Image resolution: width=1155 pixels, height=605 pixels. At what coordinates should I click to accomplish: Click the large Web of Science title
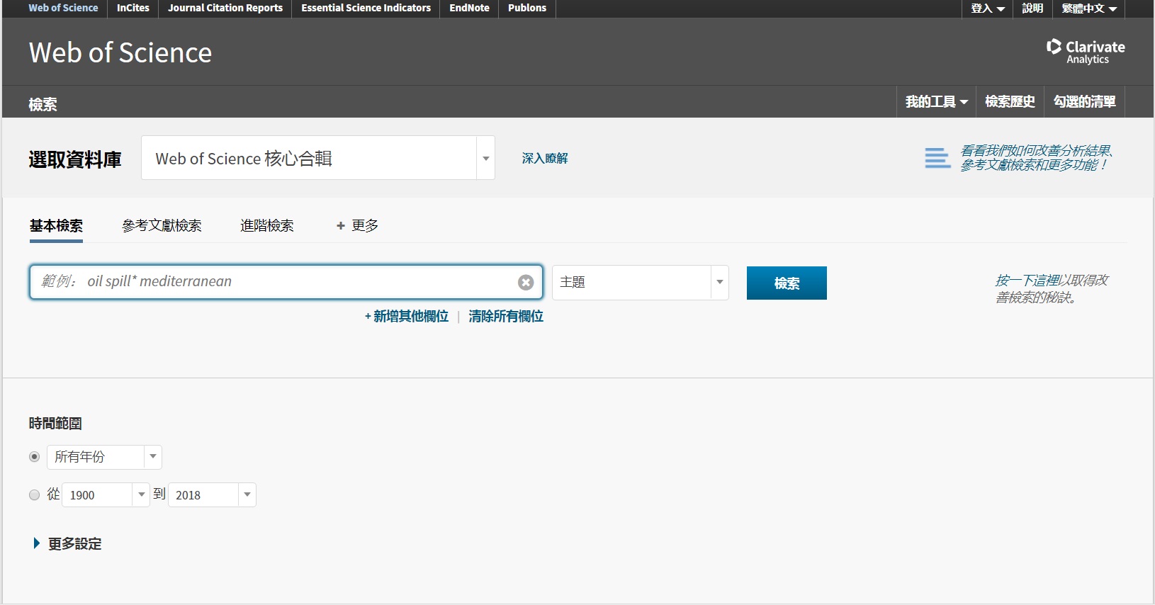[x=120, y=52]
